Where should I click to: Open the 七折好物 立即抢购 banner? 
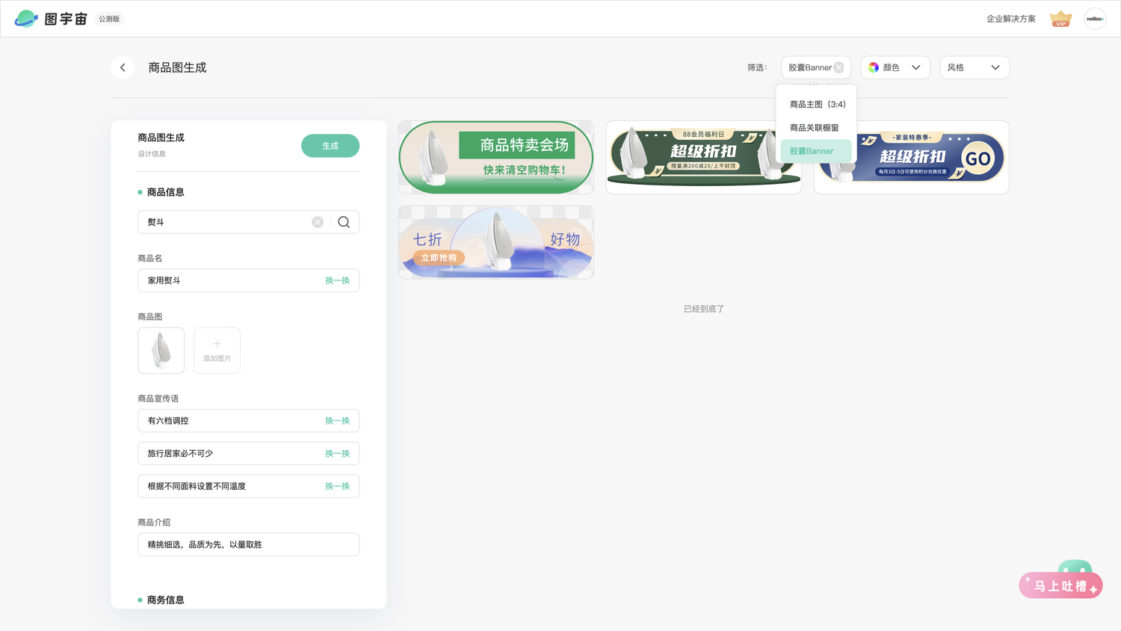point(496,243)
